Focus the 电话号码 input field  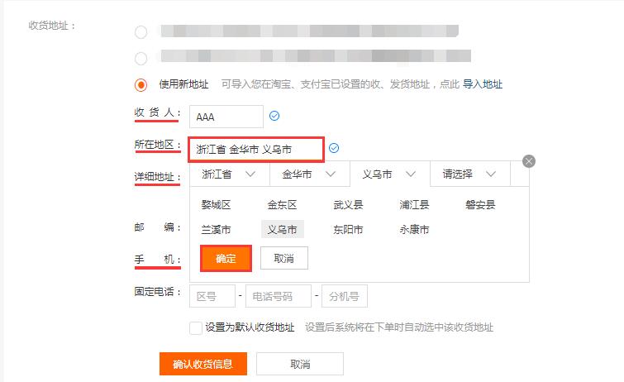tap(279, 296)
